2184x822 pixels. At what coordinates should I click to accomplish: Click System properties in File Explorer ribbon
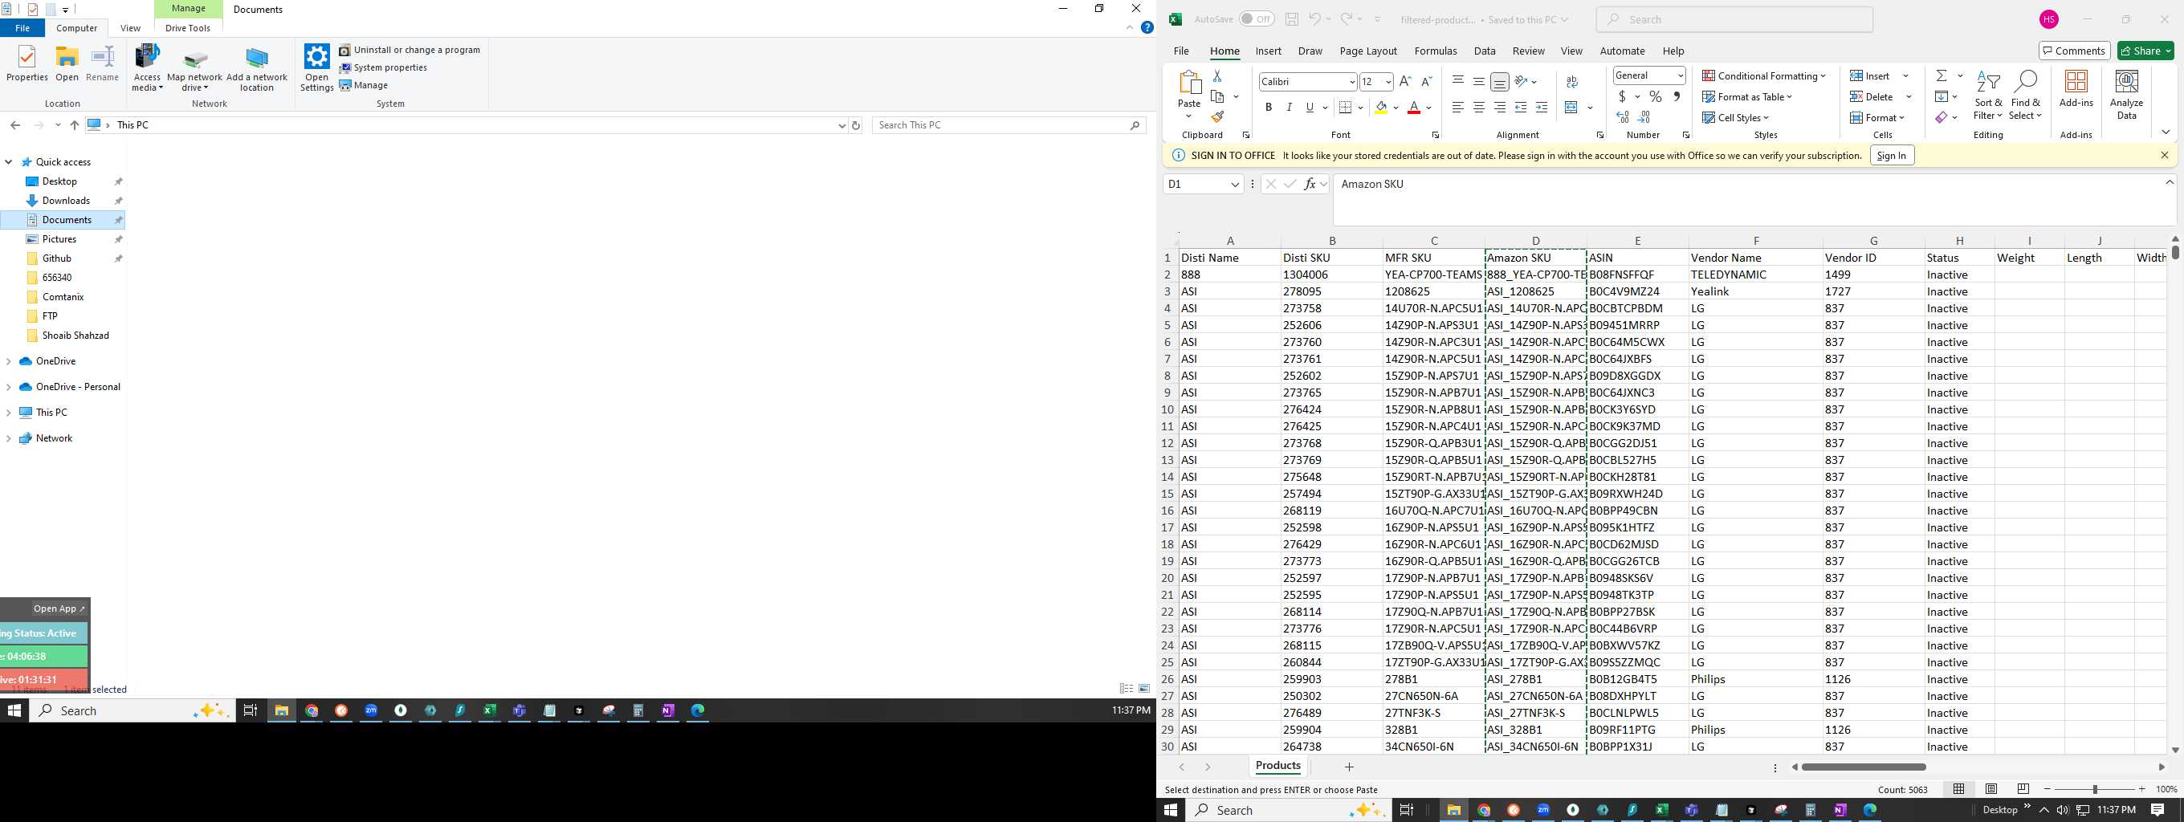click(383, 67)
